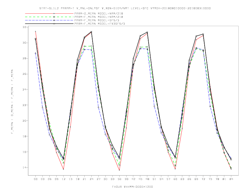
Task: Click x-axis forecast hour label 81
Action: [x=224, y=179]
